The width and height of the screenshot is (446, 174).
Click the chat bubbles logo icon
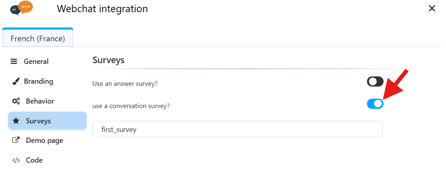pyautogui.click(x=21, y=8)
